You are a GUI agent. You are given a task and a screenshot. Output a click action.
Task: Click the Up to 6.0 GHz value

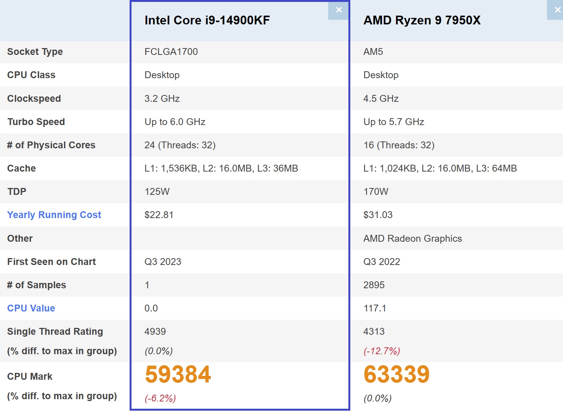[x=175, y=122]
